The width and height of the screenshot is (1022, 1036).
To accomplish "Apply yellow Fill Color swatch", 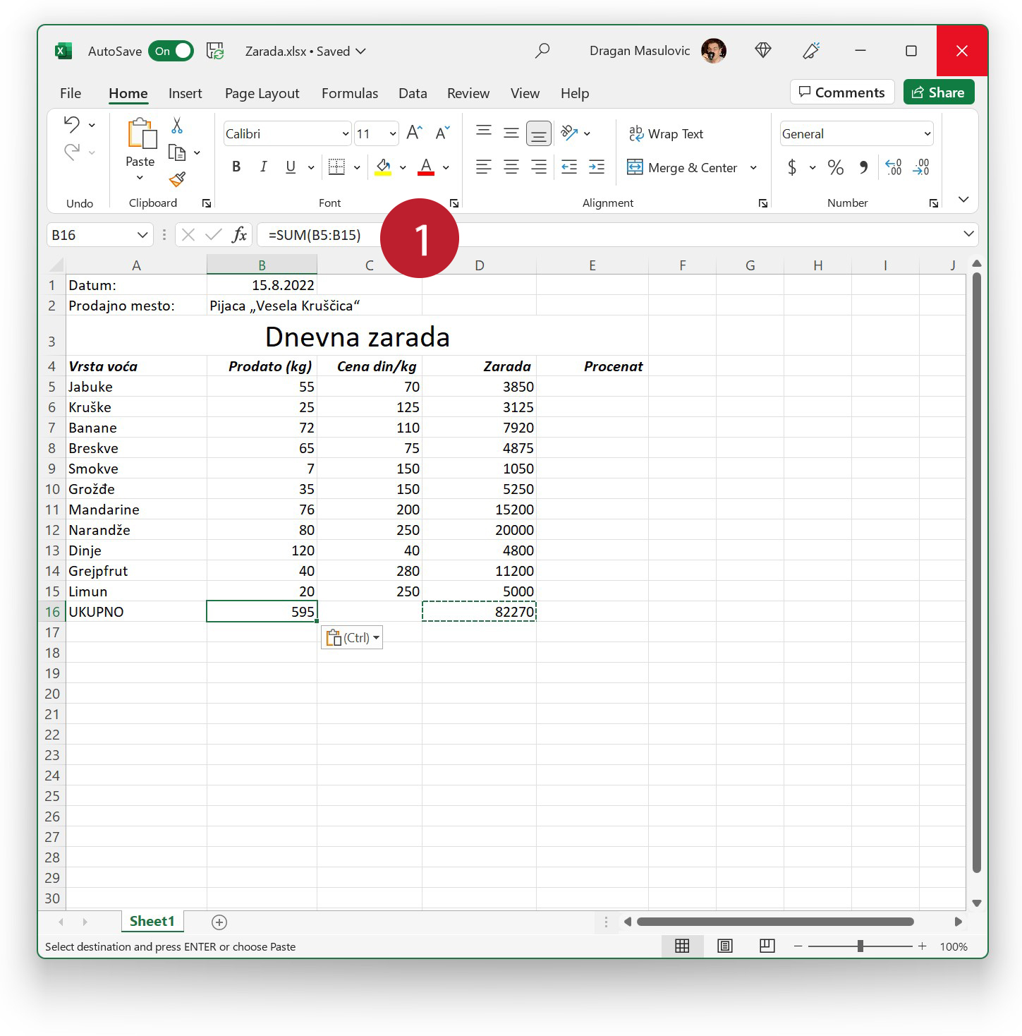I will 383,167.
